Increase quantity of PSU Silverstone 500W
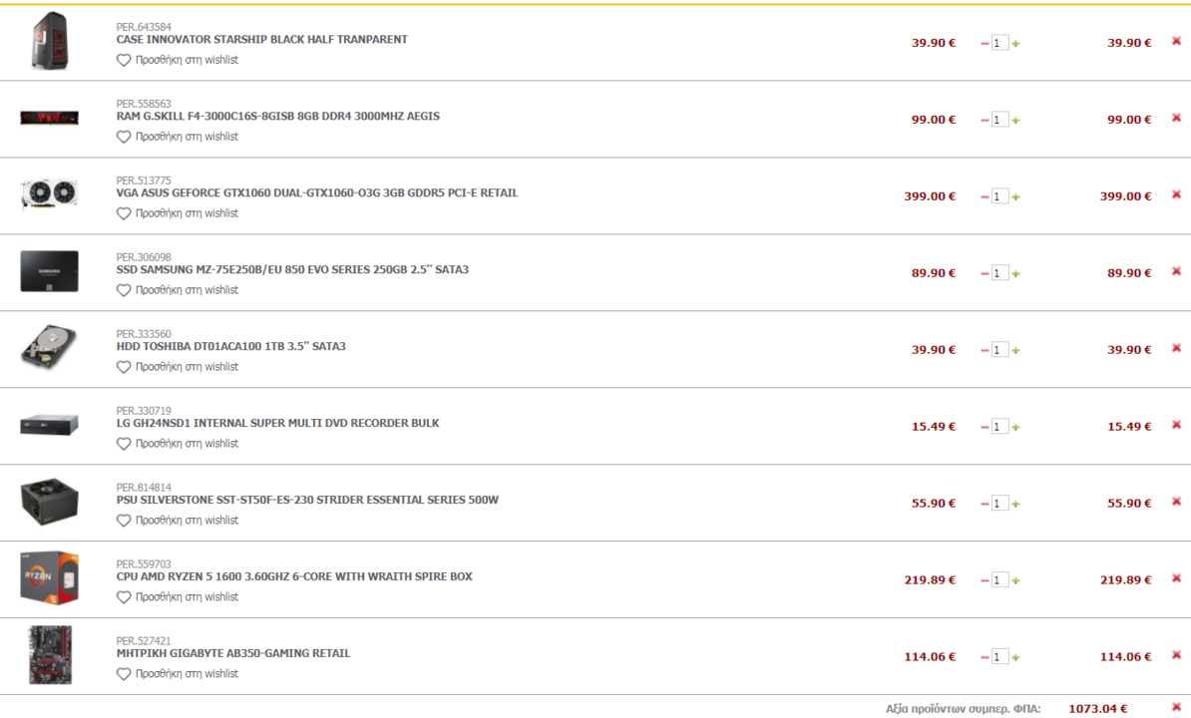 tap(1015, 504)
